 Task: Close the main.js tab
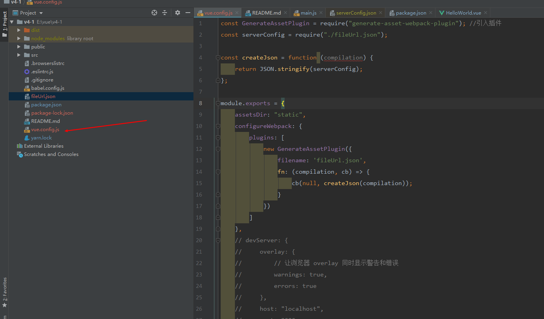pyautogui.click(x=321, y=13)
